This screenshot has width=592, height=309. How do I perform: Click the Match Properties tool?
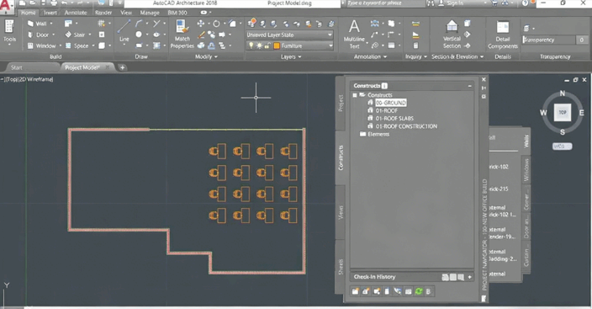pos(182,35)
